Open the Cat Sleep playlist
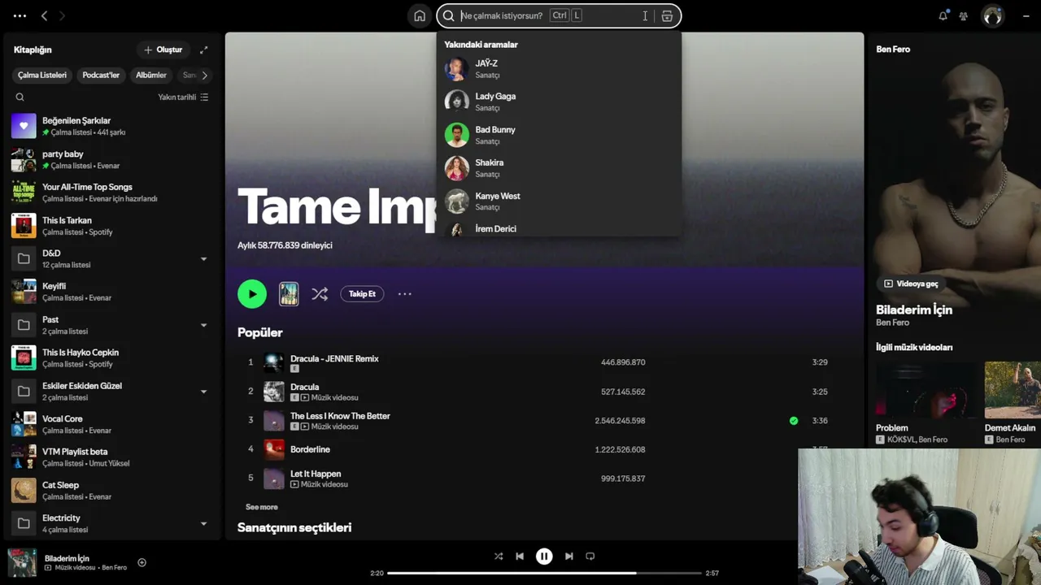 tap(112, 491)
